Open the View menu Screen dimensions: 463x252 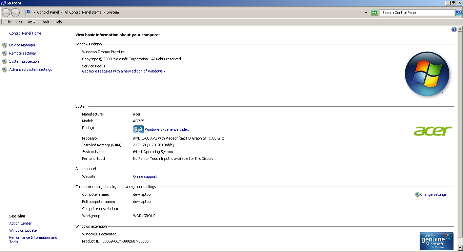32,22
